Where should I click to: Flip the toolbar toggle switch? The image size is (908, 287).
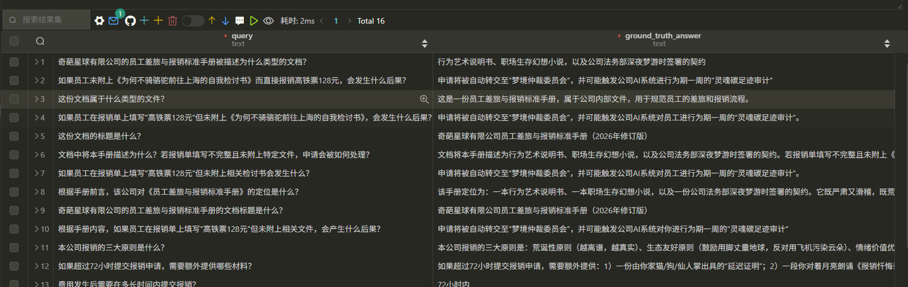tap(193, 21)
